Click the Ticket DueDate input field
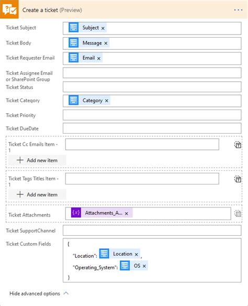 point(152,128)
